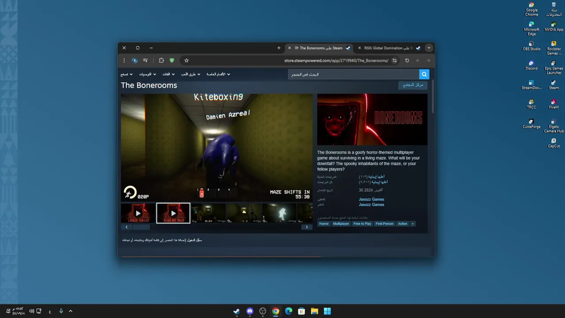Go back to the previous page
Screen dimensions: 565x318
(x=418, y=61)
